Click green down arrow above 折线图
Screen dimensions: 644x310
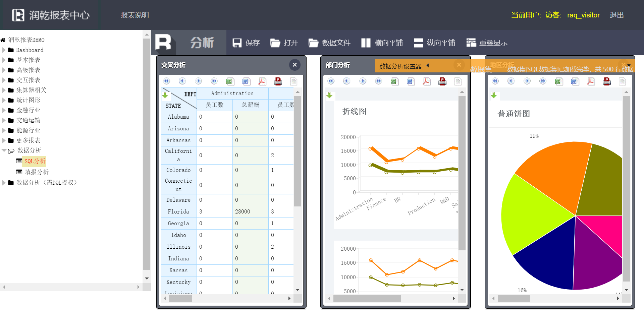point(329,95)
